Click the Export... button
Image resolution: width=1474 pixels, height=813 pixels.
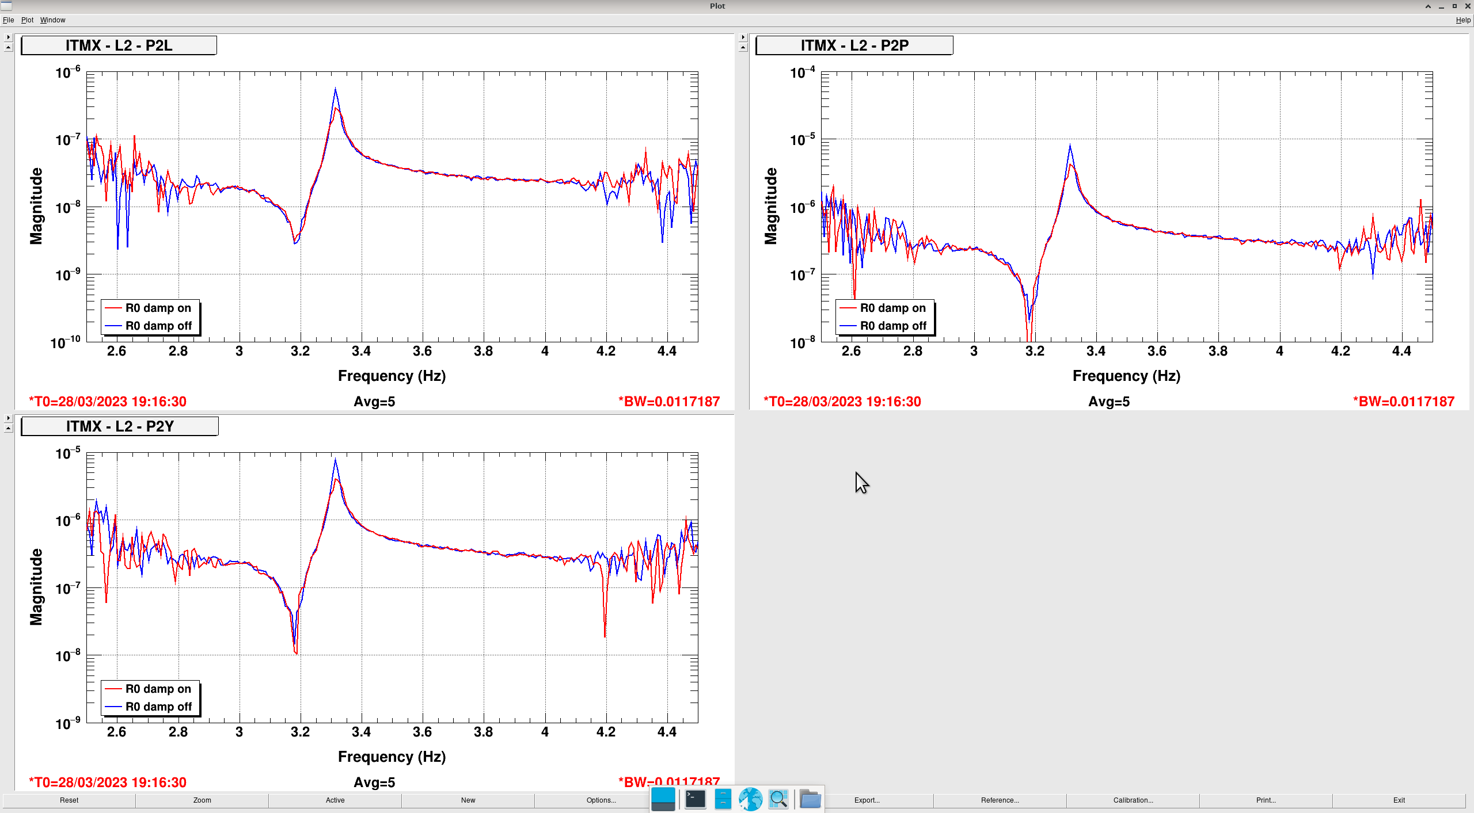867,800
